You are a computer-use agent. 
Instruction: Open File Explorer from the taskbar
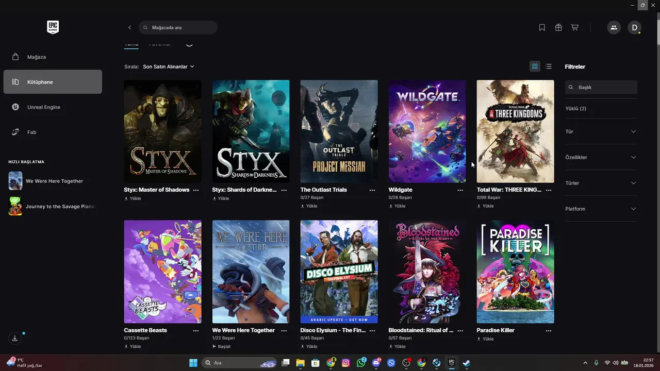301,363
